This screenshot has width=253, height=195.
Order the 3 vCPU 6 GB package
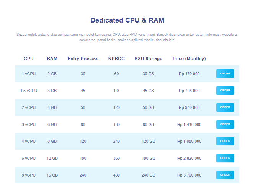tap(225, 124)
